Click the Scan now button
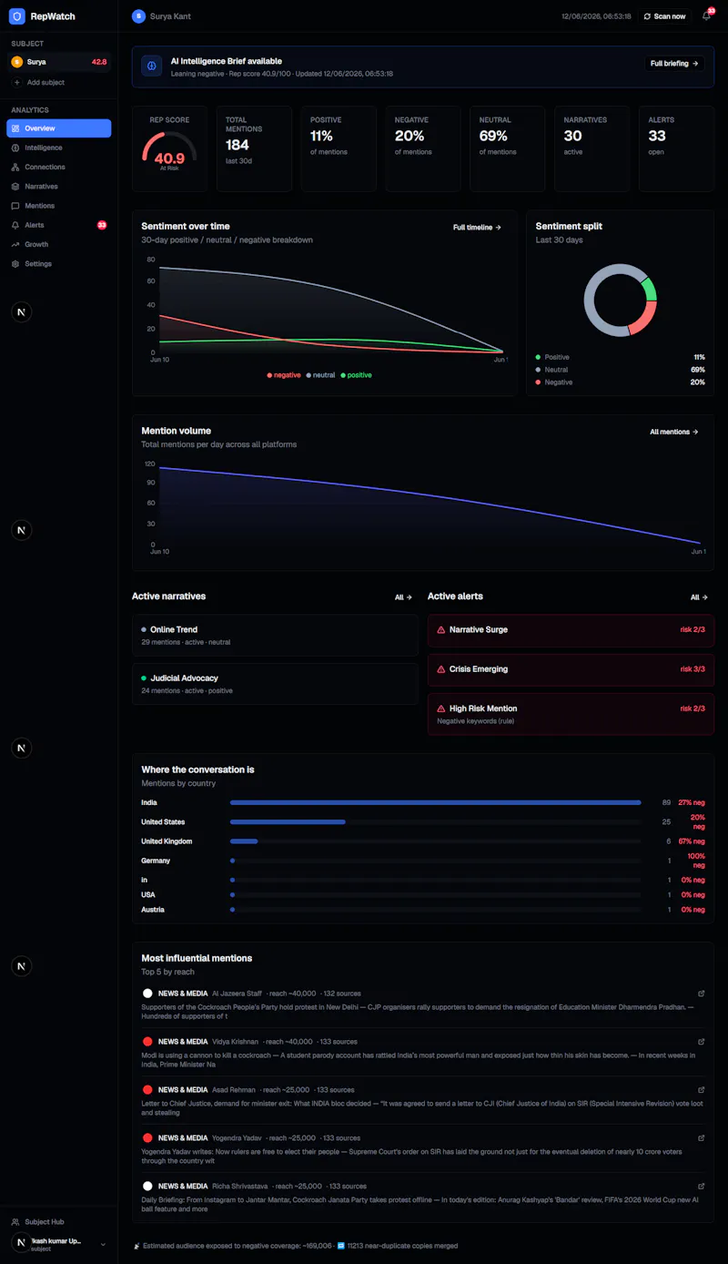Viewport: 728px width, 1264px height. (664, 16)
